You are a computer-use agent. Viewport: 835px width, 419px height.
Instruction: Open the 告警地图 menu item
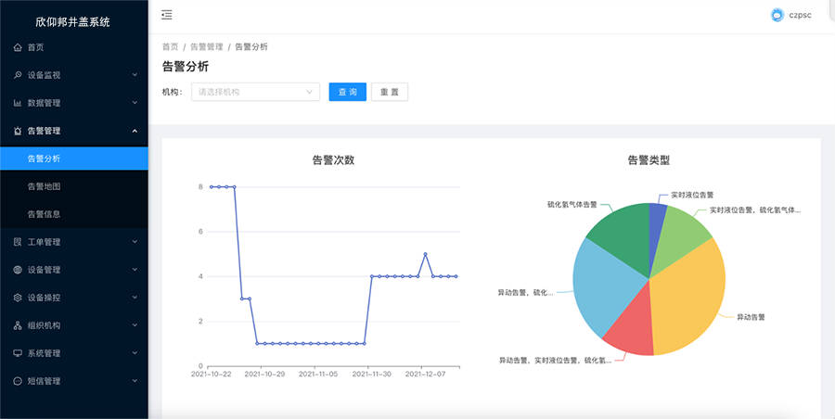(x=45, y=186)
